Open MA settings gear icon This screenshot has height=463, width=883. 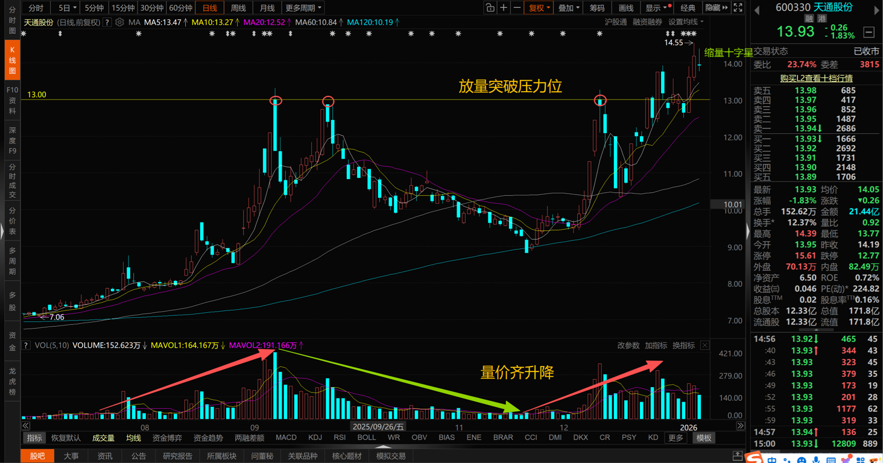119,22
